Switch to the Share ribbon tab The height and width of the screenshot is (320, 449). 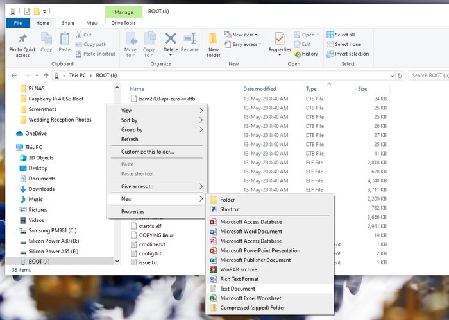click(67, 23)
